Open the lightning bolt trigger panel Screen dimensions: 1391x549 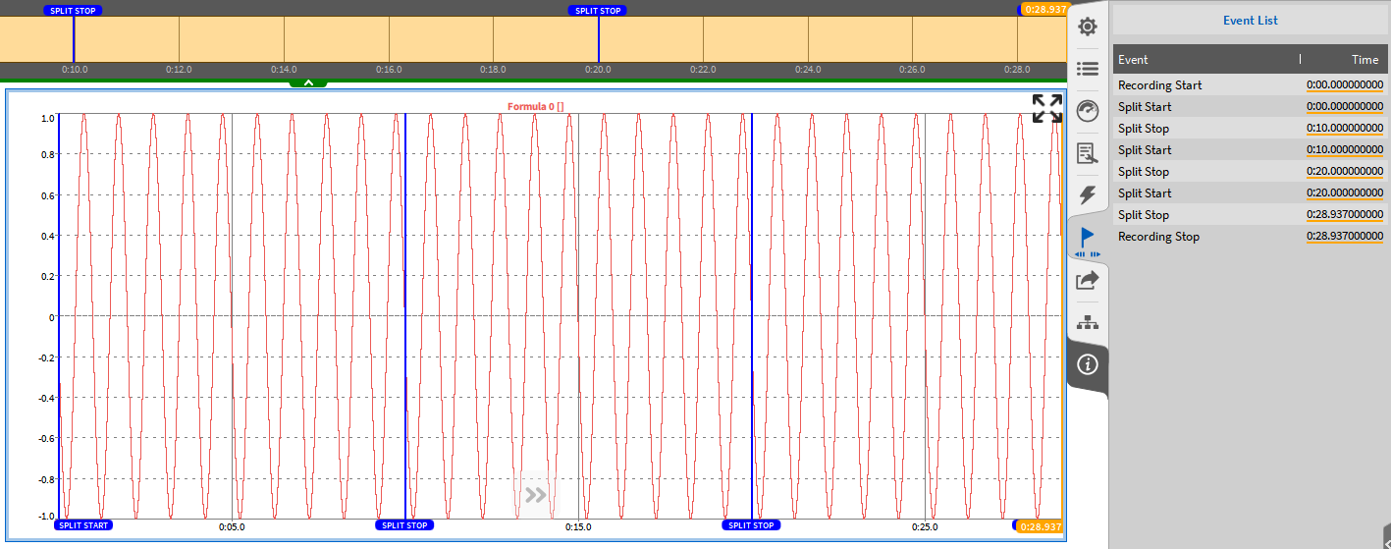[1087, 194]
